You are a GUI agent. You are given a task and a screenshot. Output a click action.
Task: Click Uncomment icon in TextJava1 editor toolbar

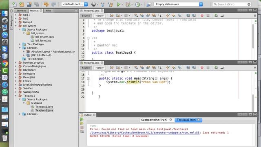pyautogui.click(x=222, y=68)
